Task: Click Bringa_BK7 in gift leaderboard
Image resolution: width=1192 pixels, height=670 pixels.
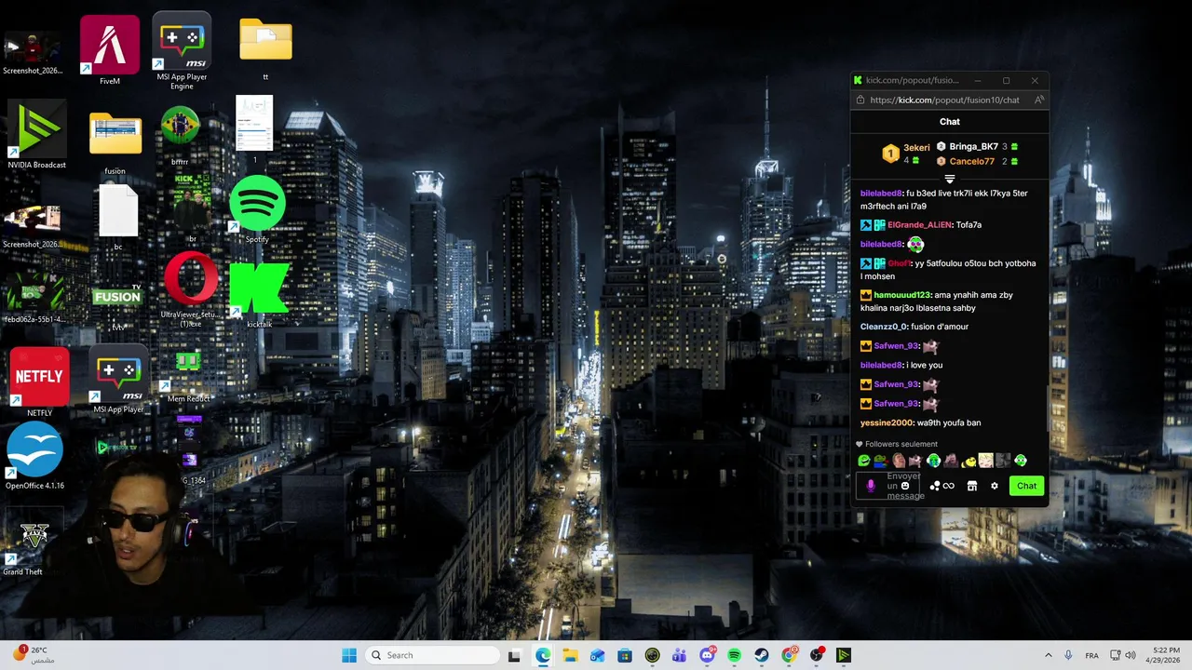Action: pyautogui.click(x=973, y=146)
